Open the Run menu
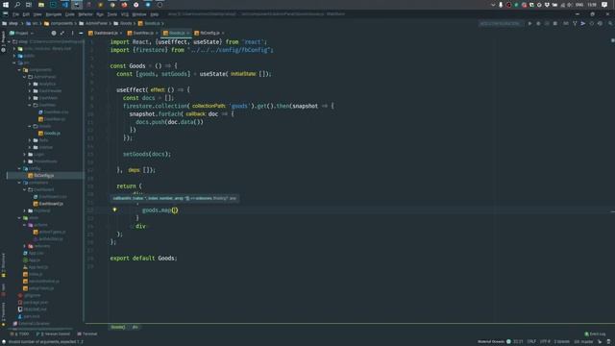The height and width of the screenshot is (346, 615). tap(100, 14)
